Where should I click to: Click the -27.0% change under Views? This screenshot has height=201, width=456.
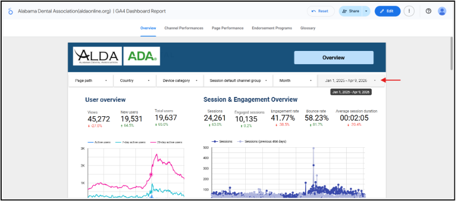[x=95, y=126]
